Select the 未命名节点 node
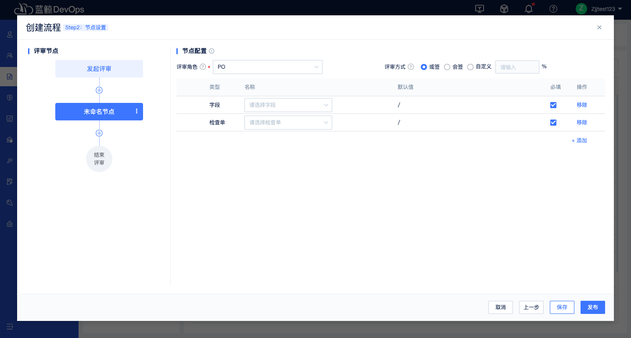631x338 pixels. point(99,112)
